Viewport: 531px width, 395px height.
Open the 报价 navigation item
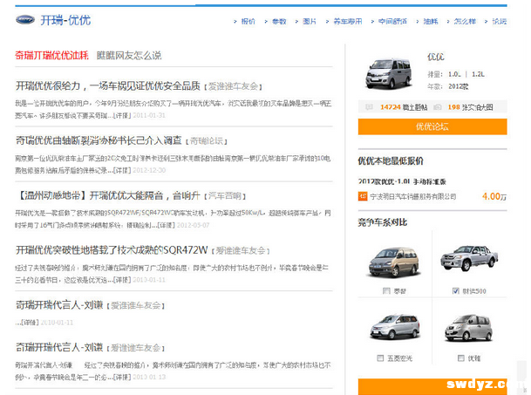248,21
